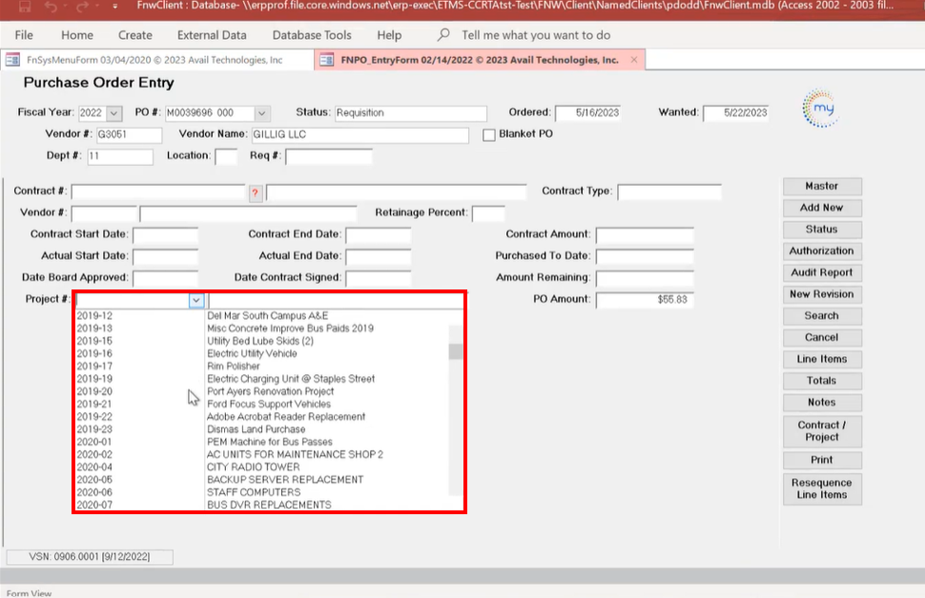Screen dimensions: 925x598
Task: Collapse the Project # dropdown arrow
Action: pos(196,300)
